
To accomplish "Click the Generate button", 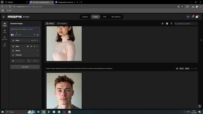I will pyautogui.click(x=25, y=67).
